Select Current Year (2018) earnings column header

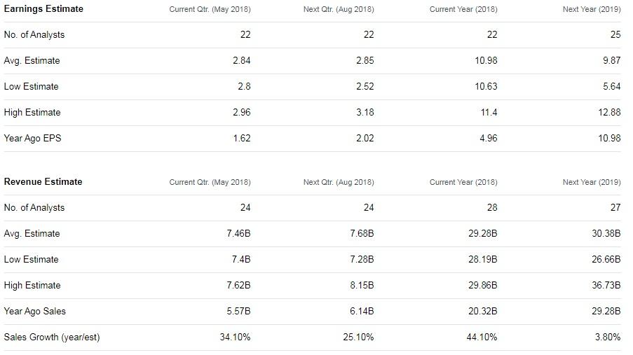click(x=463, y=9)
